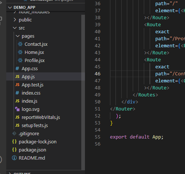Open the App.css stylesheet

30,69
